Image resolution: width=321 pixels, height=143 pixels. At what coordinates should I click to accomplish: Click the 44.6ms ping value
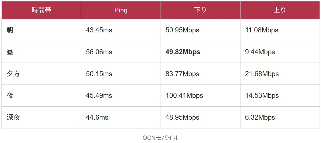97,117
